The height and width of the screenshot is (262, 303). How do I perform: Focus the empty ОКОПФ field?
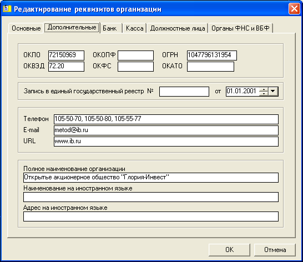click(x=135, y=56)
